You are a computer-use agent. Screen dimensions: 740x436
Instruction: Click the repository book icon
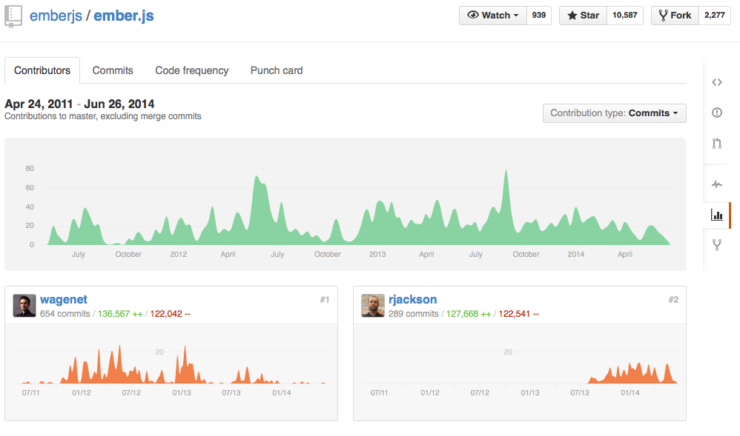click(x=13, y=16)
